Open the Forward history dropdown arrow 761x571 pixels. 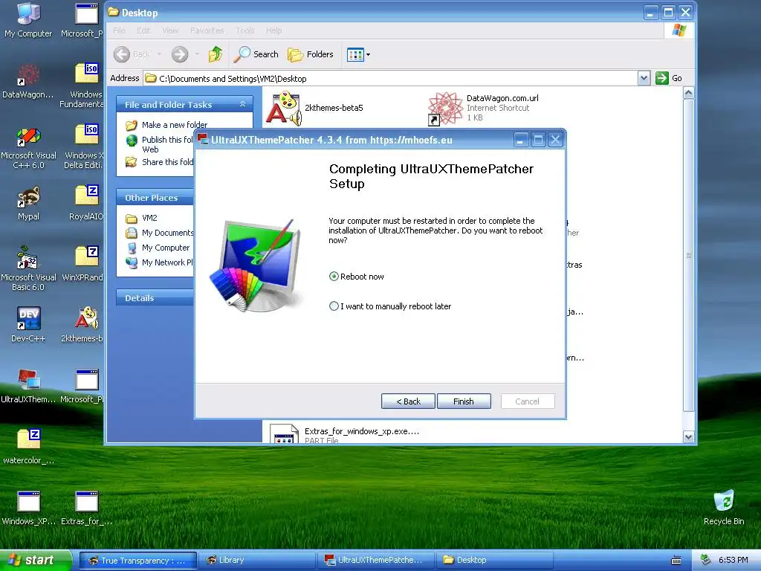click(x=197, y=54)
